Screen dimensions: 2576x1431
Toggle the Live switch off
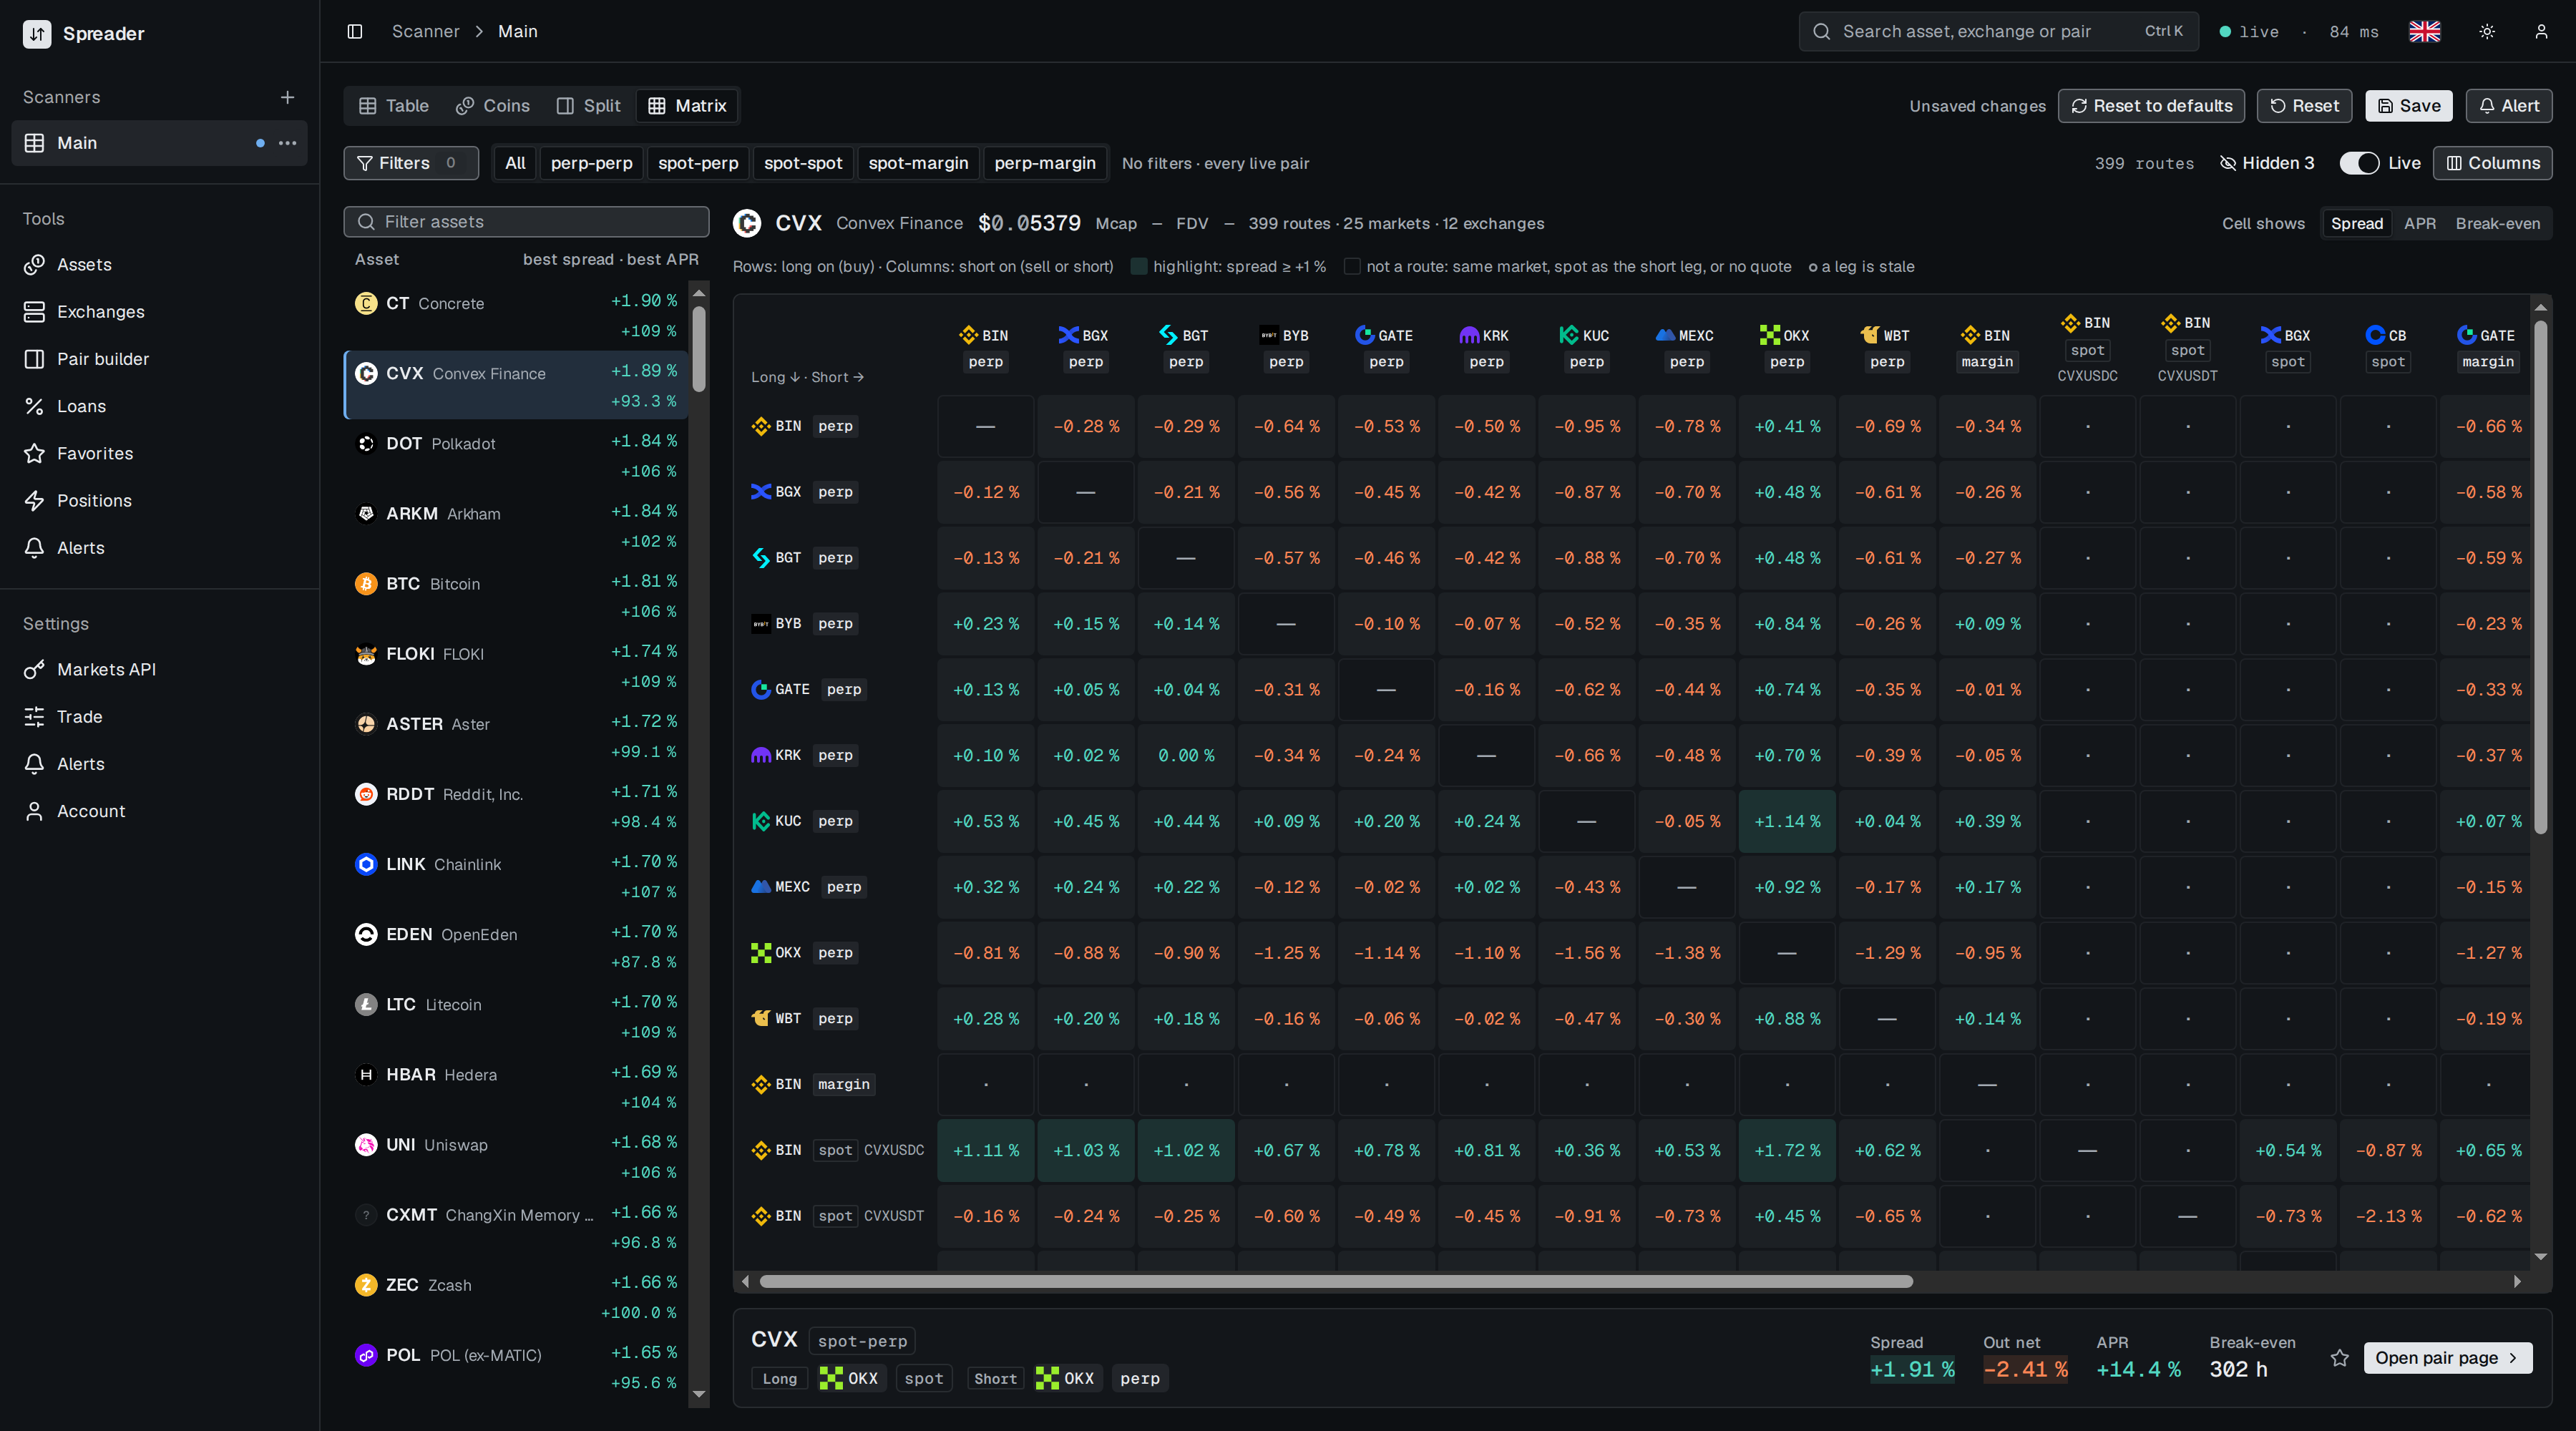pyautogui.click(x=2359, y=163)
